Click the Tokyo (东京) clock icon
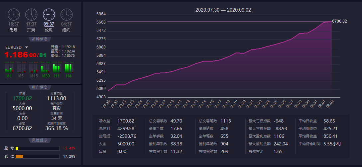Screen dimensions: 362x167 click(31, 14)
